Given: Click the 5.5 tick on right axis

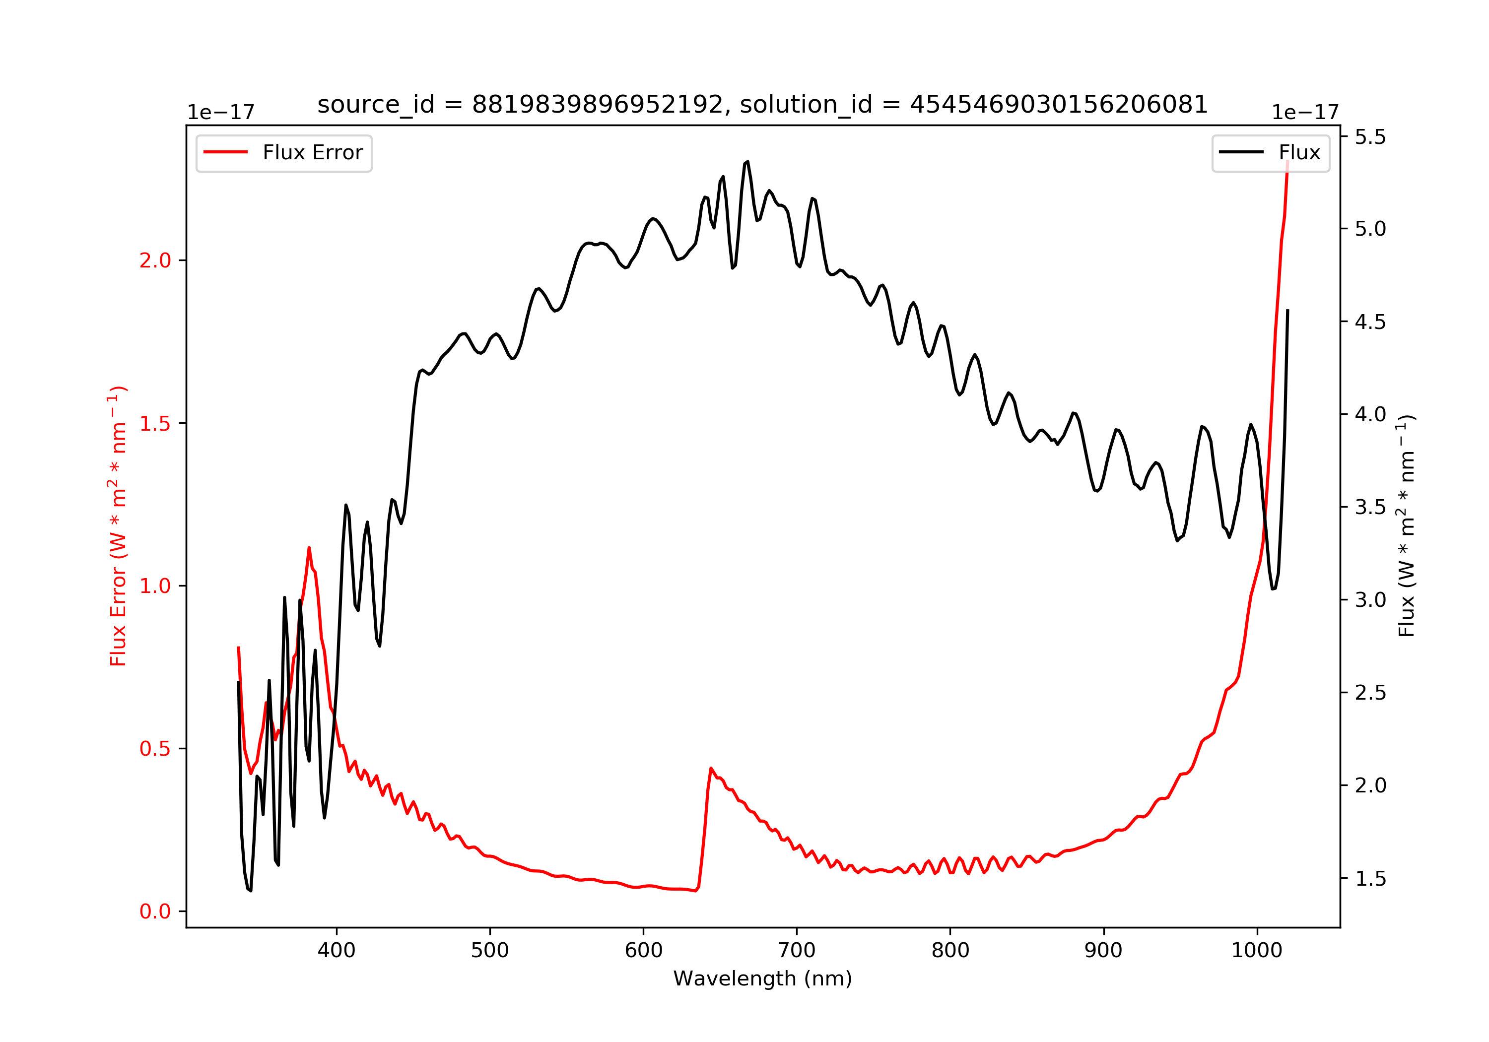Looking at the screenshot, I should [1370, 137].
